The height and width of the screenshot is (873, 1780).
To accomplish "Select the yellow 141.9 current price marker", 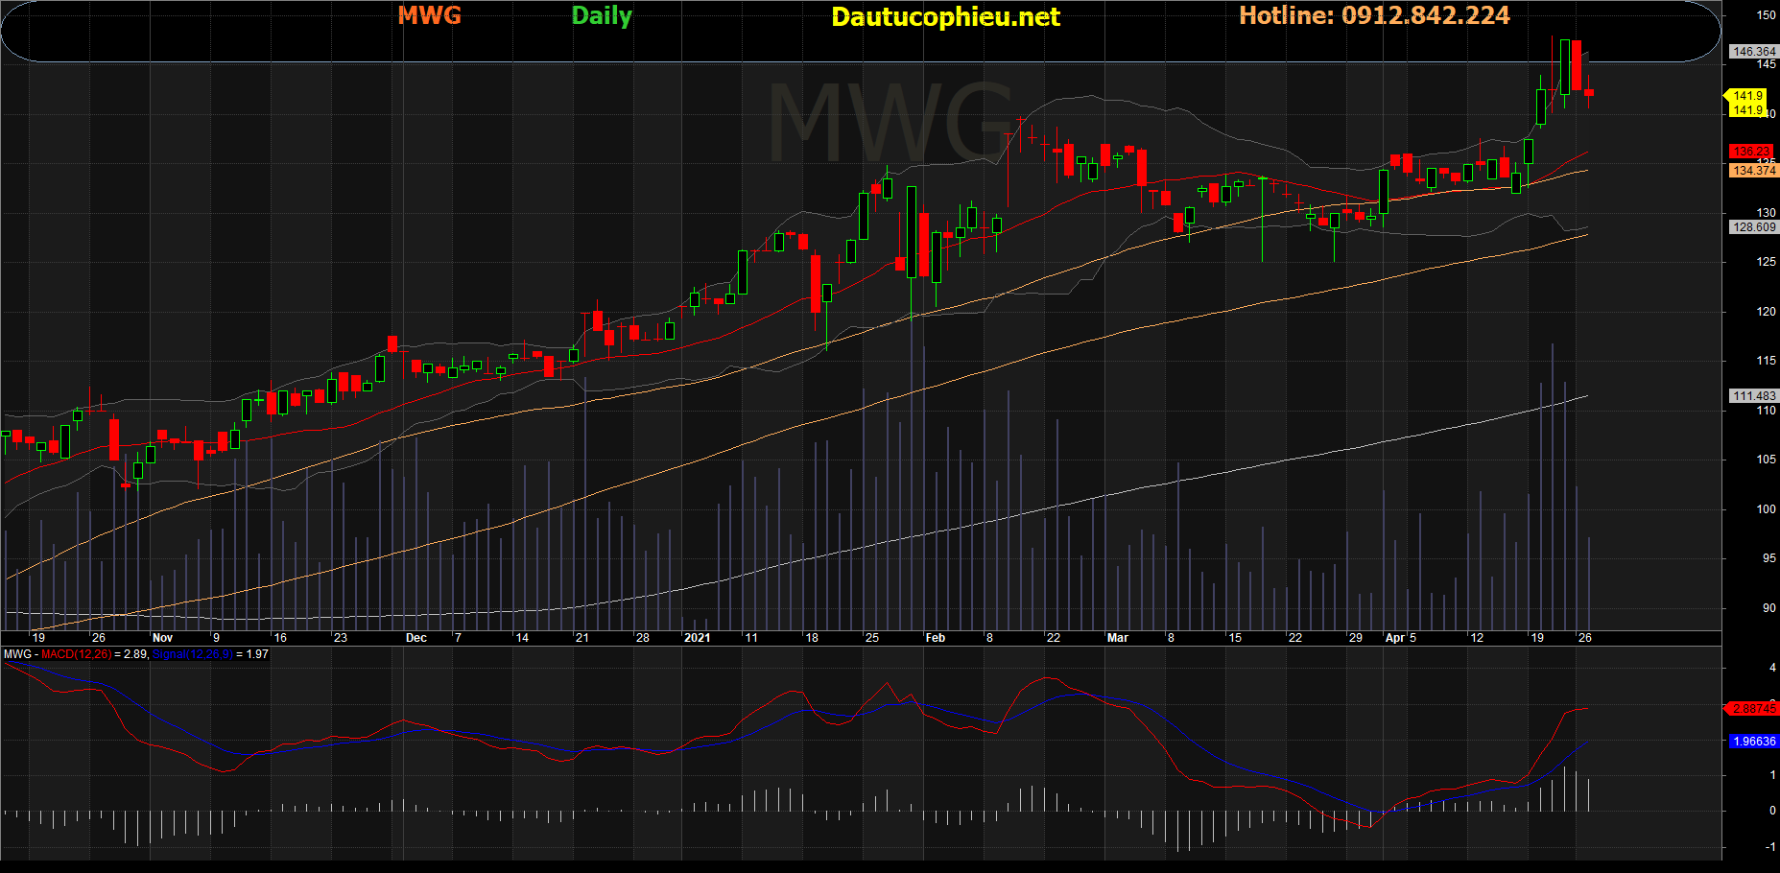I will click(1747, 96).
